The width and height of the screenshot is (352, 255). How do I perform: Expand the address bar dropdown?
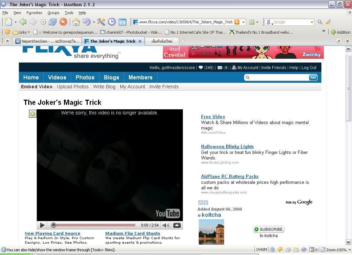[x=244, y=22]
